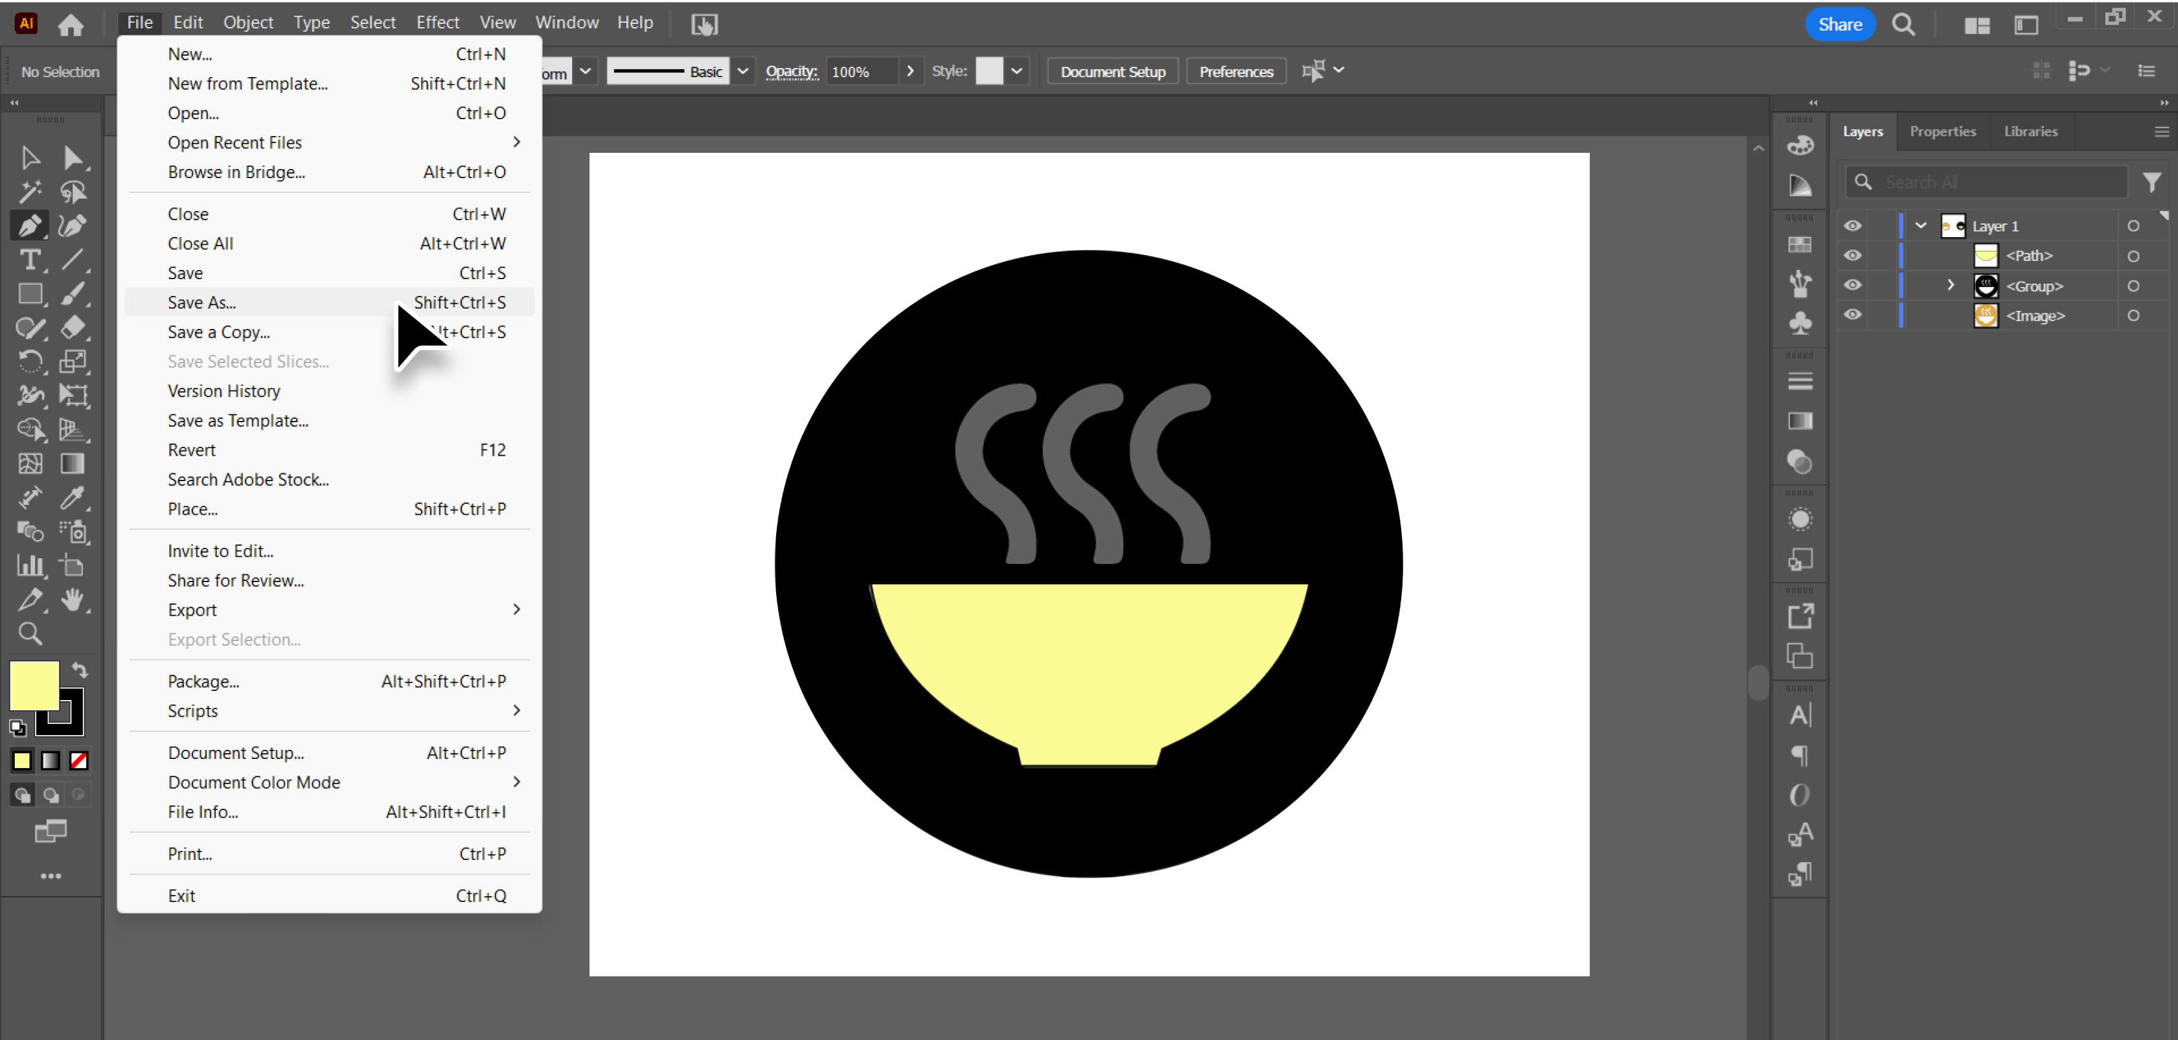
Task: Click Save As in the File menu
Action: coord(201,302)
